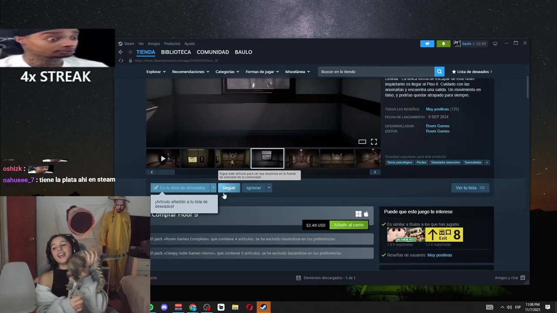The height and width of the screenshot is (313, 557).
Task: Open the Exit 8 similar game thumbnail
Action: (444, 235)
